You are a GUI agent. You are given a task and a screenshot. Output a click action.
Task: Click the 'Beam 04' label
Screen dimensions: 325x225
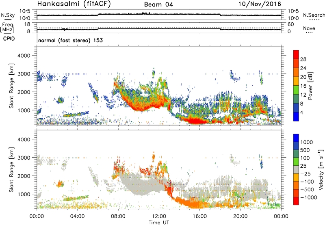158,4
